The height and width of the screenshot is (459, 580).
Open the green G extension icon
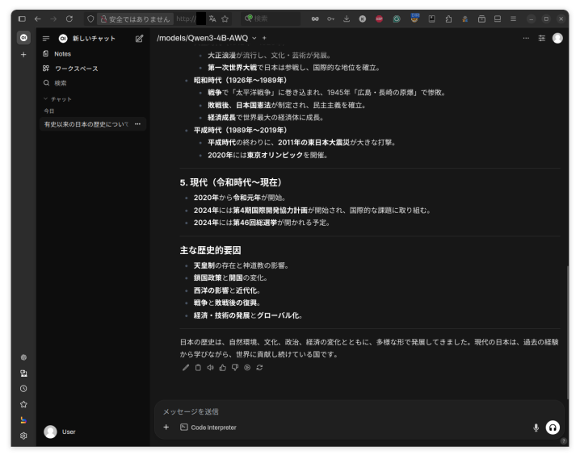[397, 19]
